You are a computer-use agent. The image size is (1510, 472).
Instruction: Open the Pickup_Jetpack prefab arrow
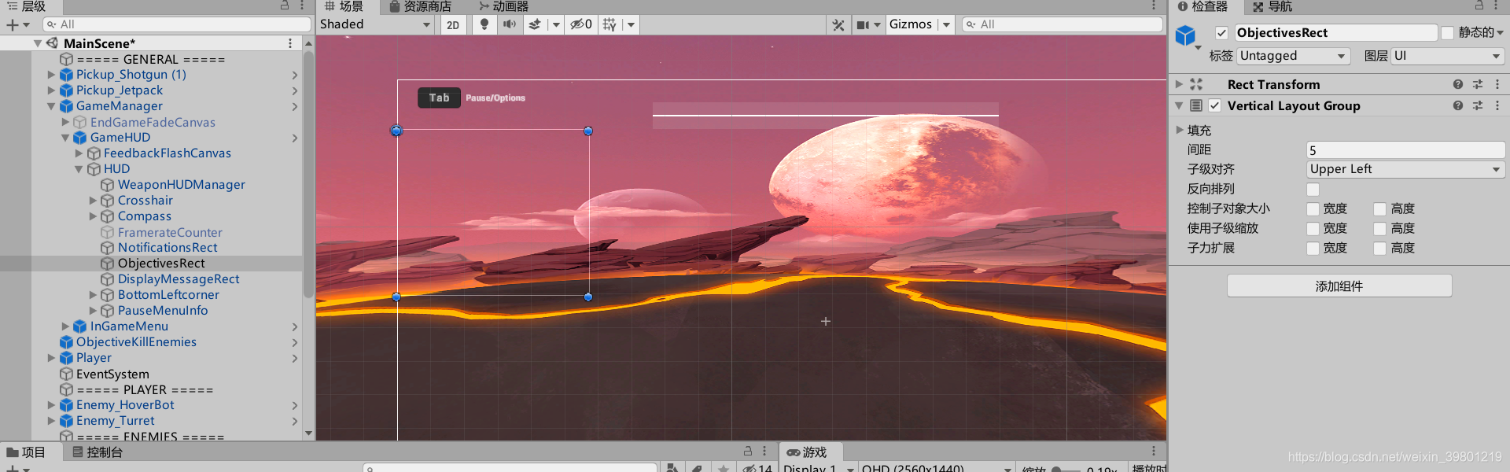(x=295, y=90)
